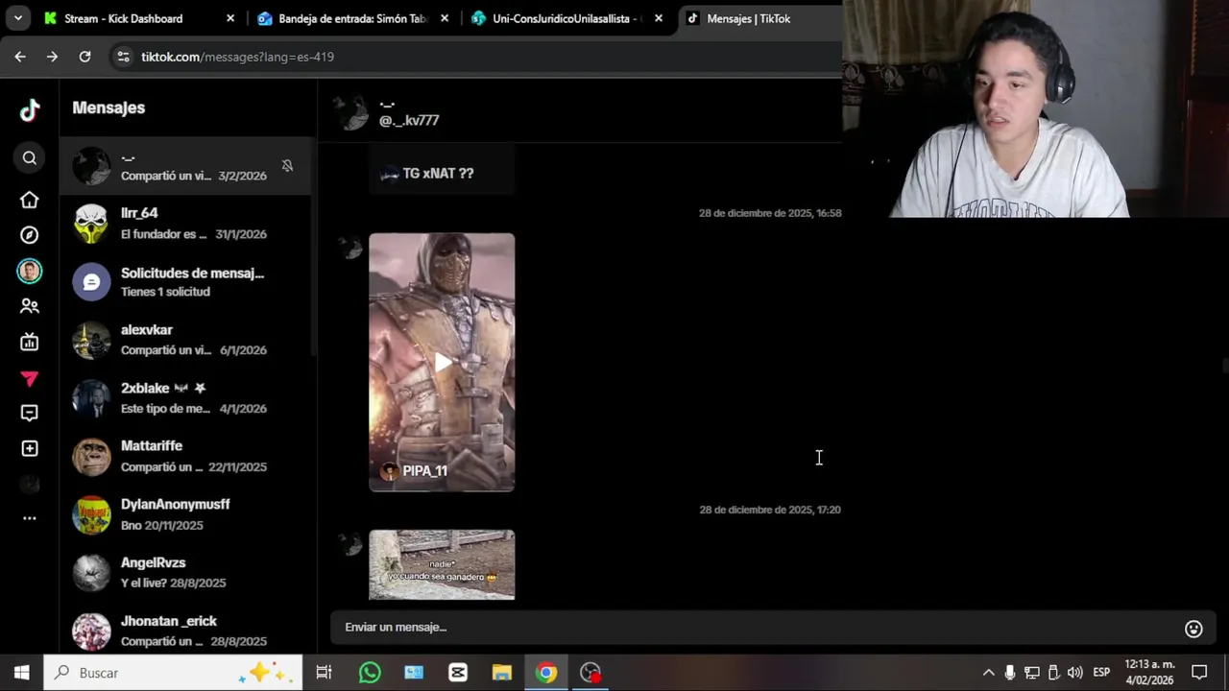Open Solicitudes de mensajes entry
The image size is (1229, 691).
coord(184,282)
